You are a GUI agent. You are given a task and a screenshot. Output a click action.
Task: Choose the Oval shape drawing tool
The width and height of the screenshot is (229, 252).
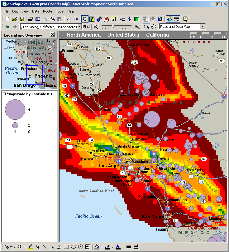point(74,247)
